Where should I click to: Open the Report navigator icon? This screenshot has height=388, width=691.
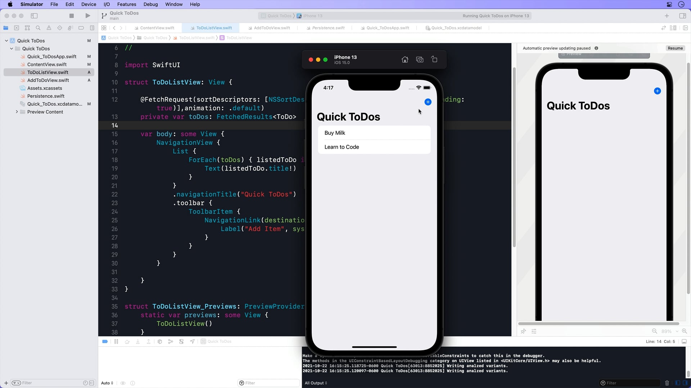point(92,28)
